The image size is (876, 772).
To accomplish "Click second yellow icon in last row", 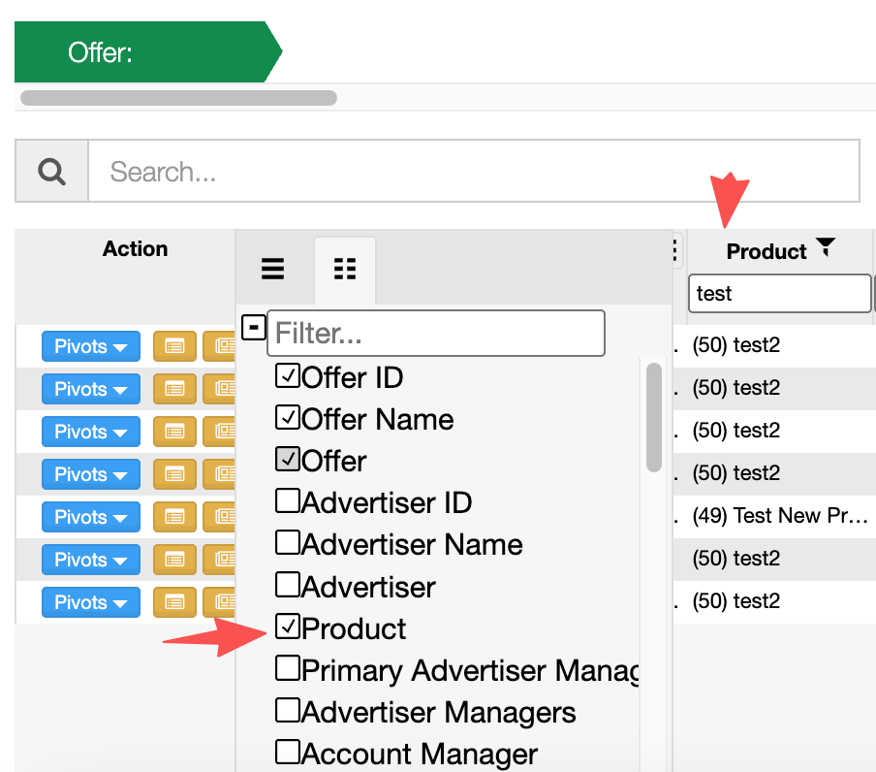I will (x=220, y=602).
